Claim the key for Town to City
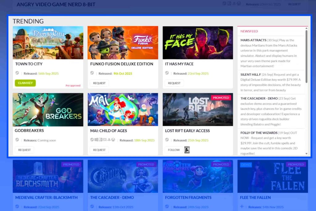The width and height of the screenshot is (316, 211). point(25,83)
